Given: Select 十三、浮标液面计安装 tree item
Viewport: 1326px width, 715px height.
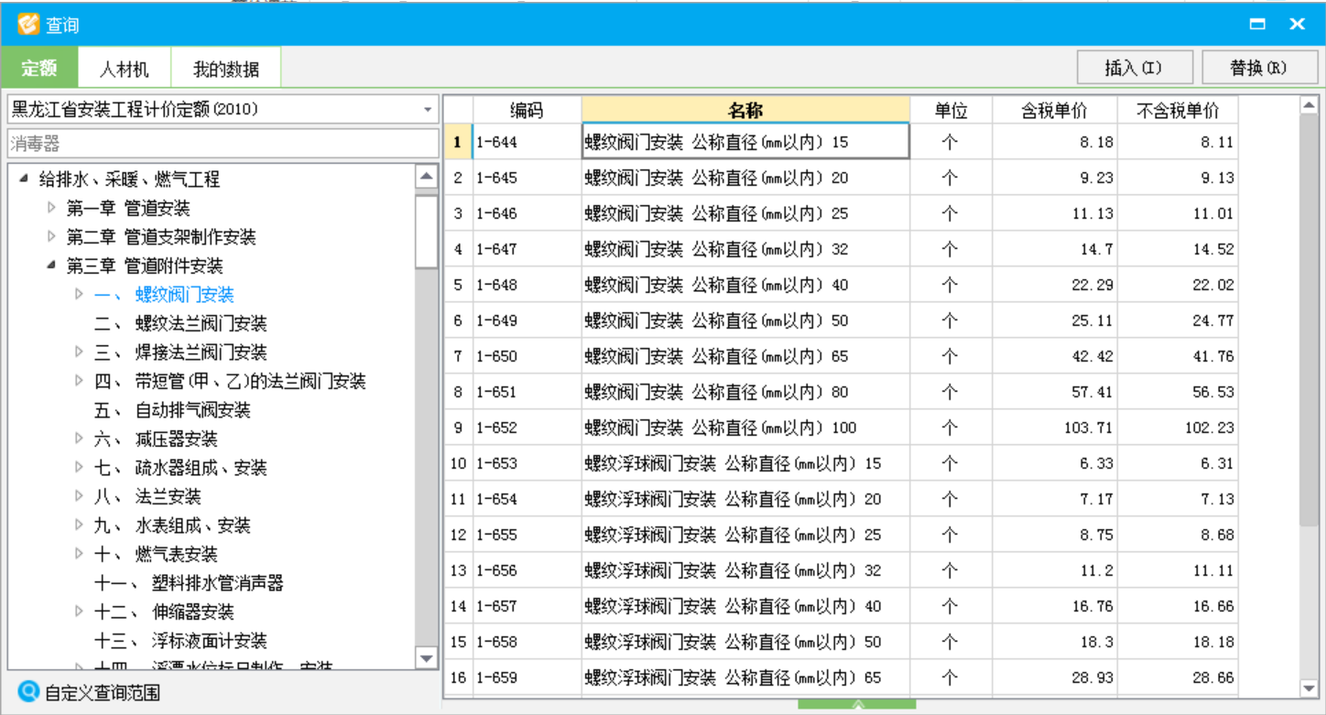Looking at the screenshot, I should 180,641.
